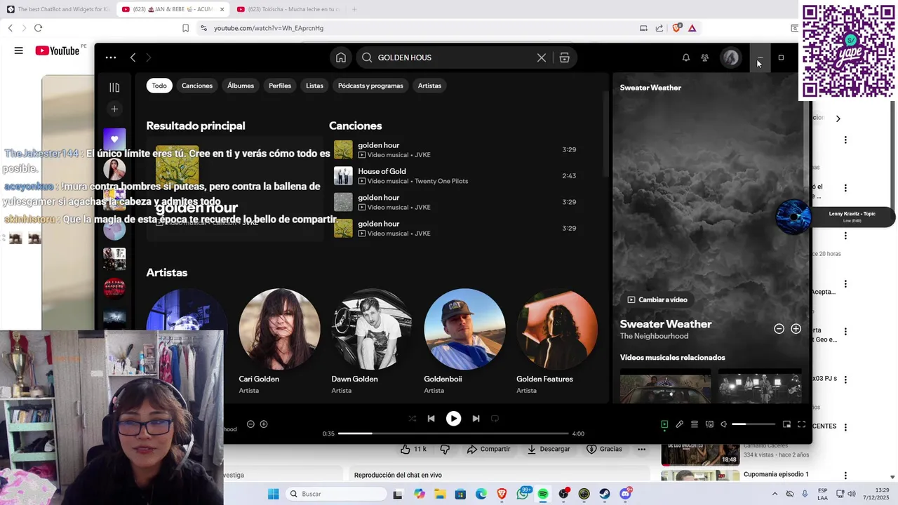Open Brave Shields icon in address bar
This screenshot has width=898, height=505.
point(676,28)
